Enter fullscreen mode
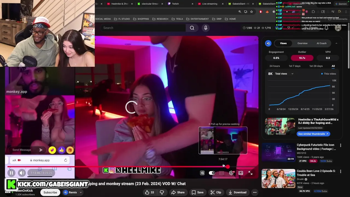The height and width of the screenshot is (197, 350). pyautogui.click(x=250, y=173)
